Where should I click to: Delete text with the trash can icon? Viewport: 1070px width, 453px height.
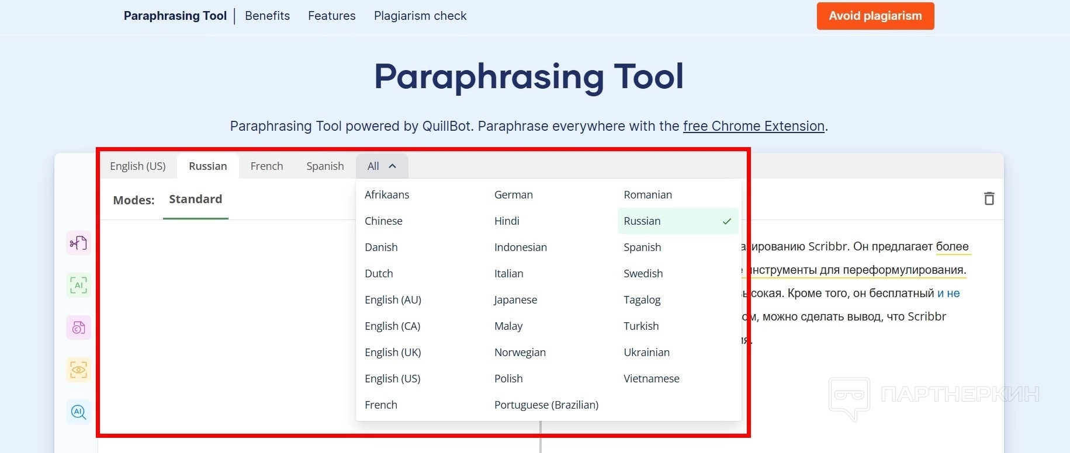point(989,198)
